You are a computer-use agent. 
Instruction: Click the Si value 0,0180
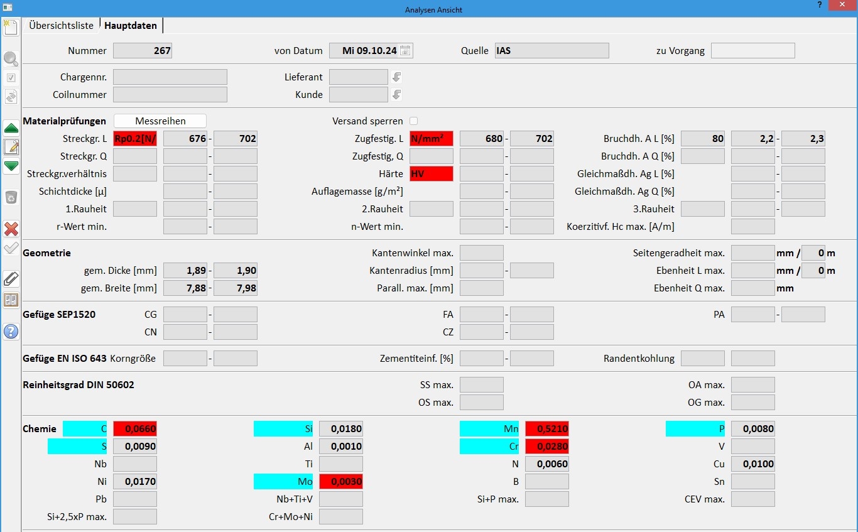point(341,429)
